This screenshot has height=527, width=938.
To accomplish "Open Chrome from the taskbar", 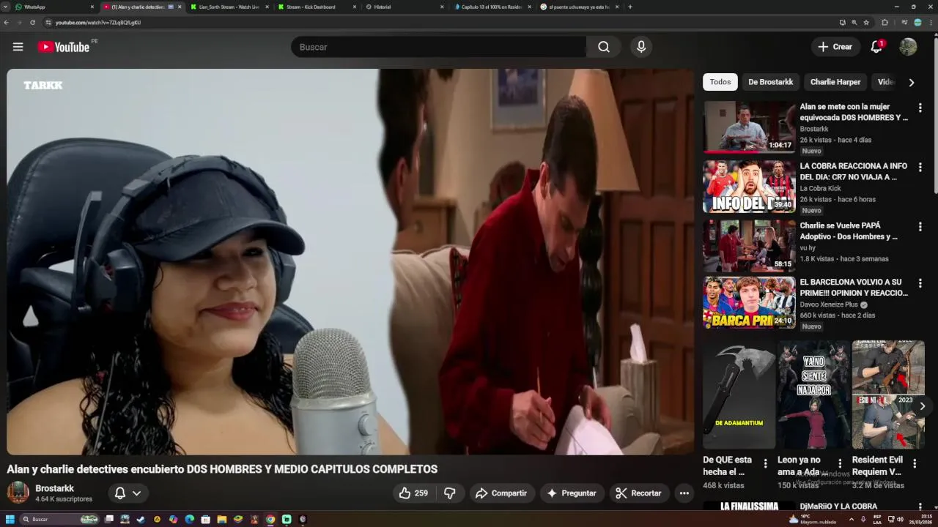I will click(270, 519).
